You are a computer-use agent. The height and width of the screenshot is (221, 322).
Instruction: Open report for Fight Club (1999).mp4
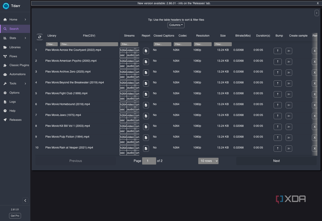point(146,94)
